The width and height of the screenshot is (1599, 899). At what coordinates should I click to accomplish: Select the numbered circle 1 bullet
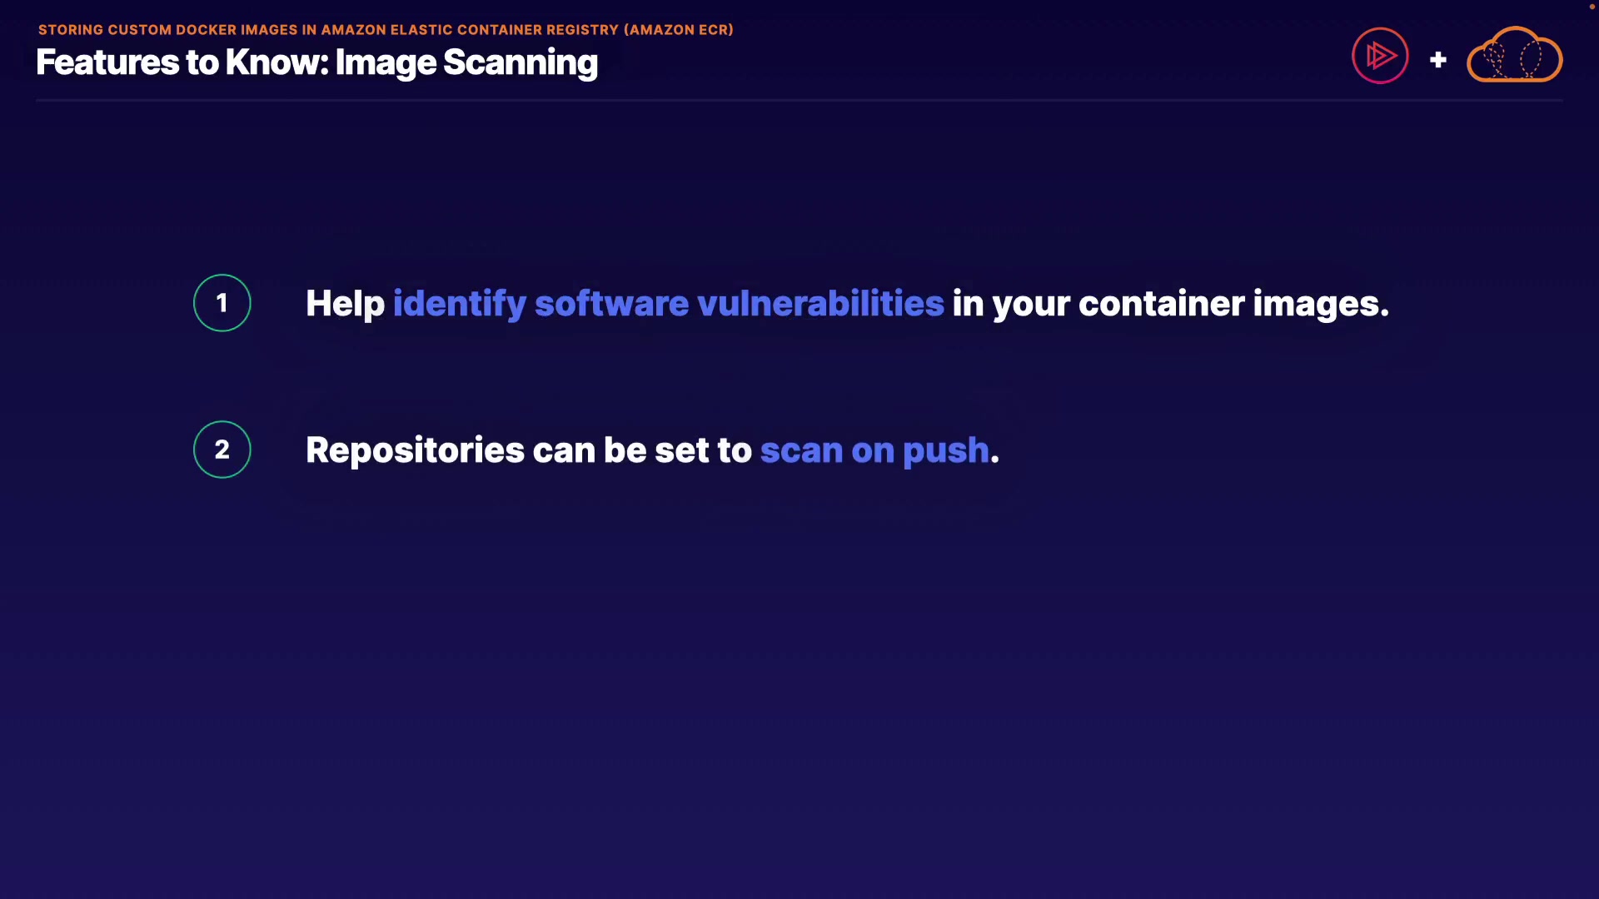coord(222,303)
